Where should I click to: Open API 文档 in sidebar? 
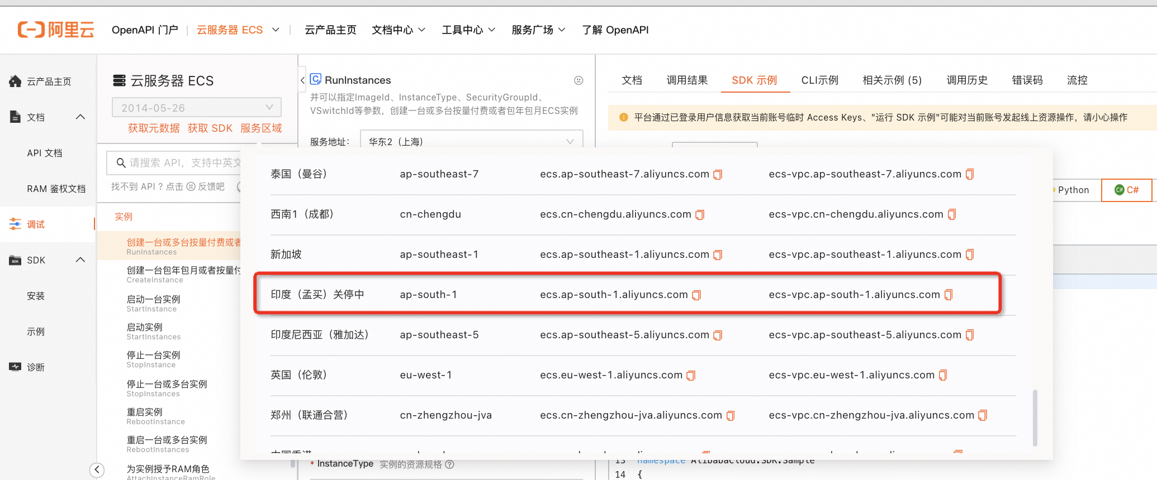click(45, 153)
